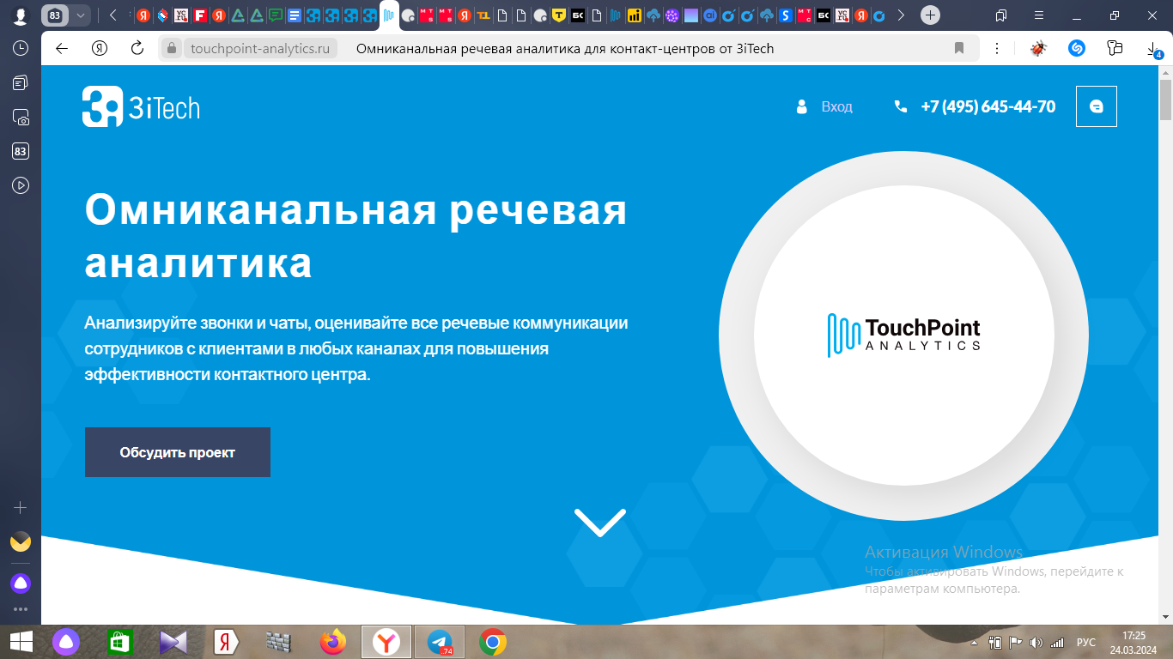Click the white down chevron on the page
The image size is (1173, 659).
point(599,522)
